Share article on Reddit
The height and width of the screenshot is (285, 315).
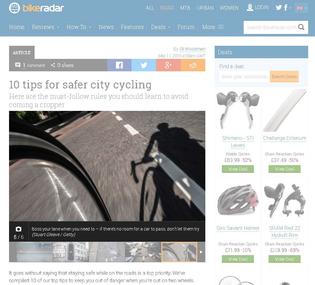point(193,65)
